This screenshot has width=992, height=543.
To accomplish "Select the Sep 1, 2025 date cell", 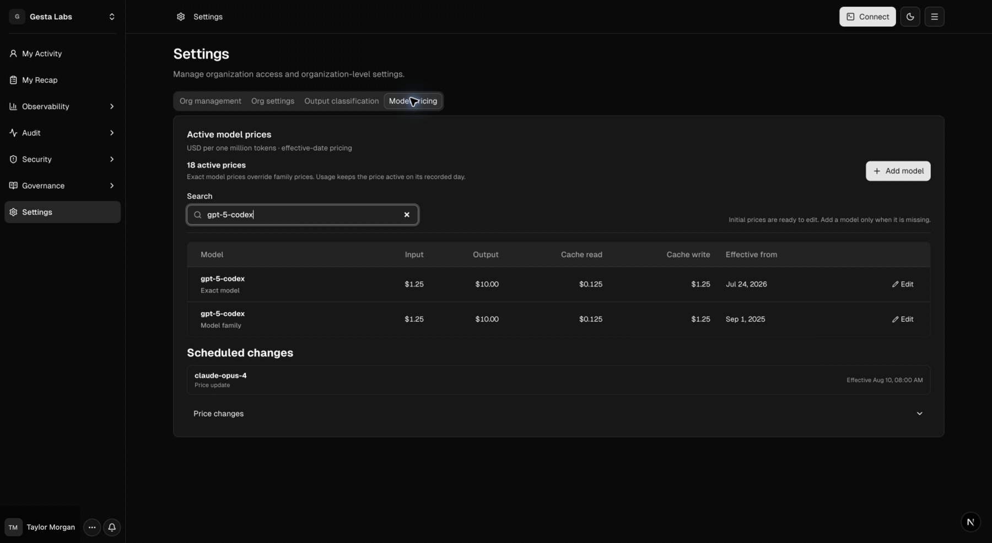I will click(x=746, y=319).
